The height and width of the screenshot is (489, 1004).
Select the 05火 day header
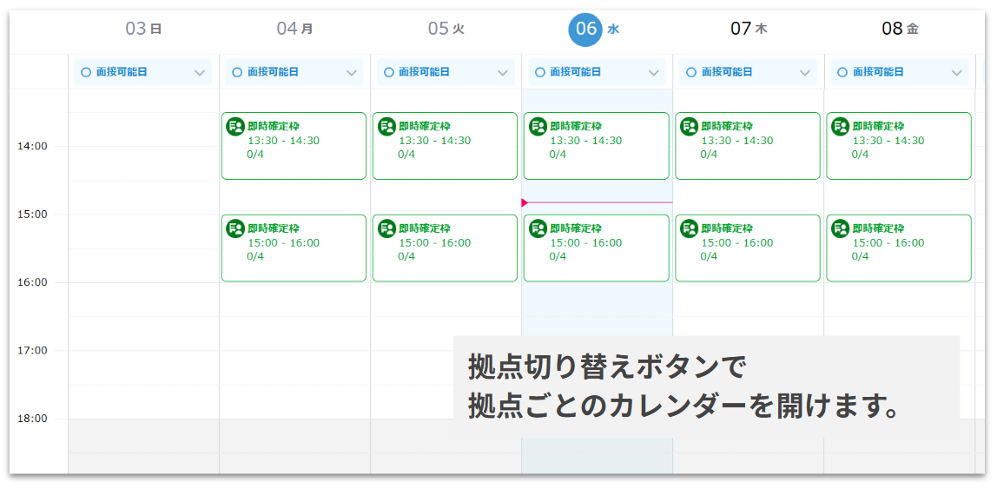coord(446,29)
